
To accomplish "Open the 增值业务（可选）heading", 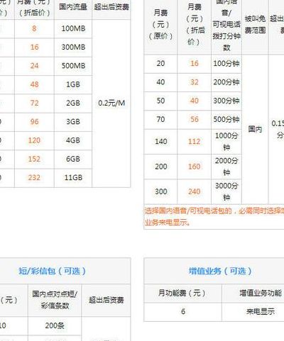I will (220, 271).
